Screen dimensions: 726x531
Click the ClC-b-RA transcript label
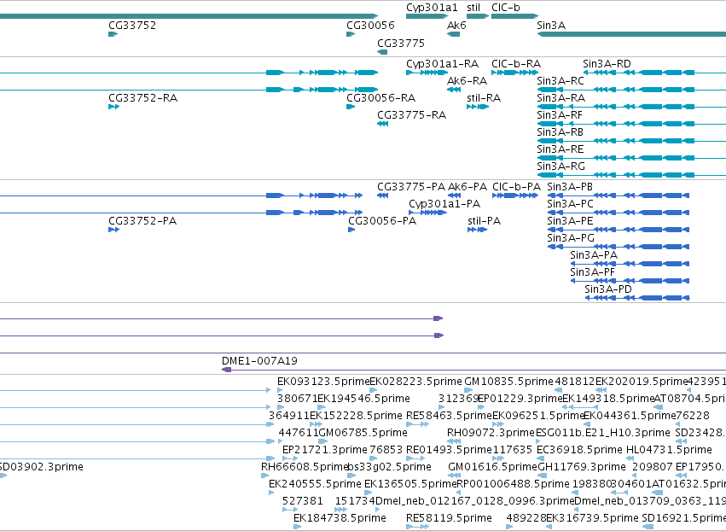click(516, 63)
